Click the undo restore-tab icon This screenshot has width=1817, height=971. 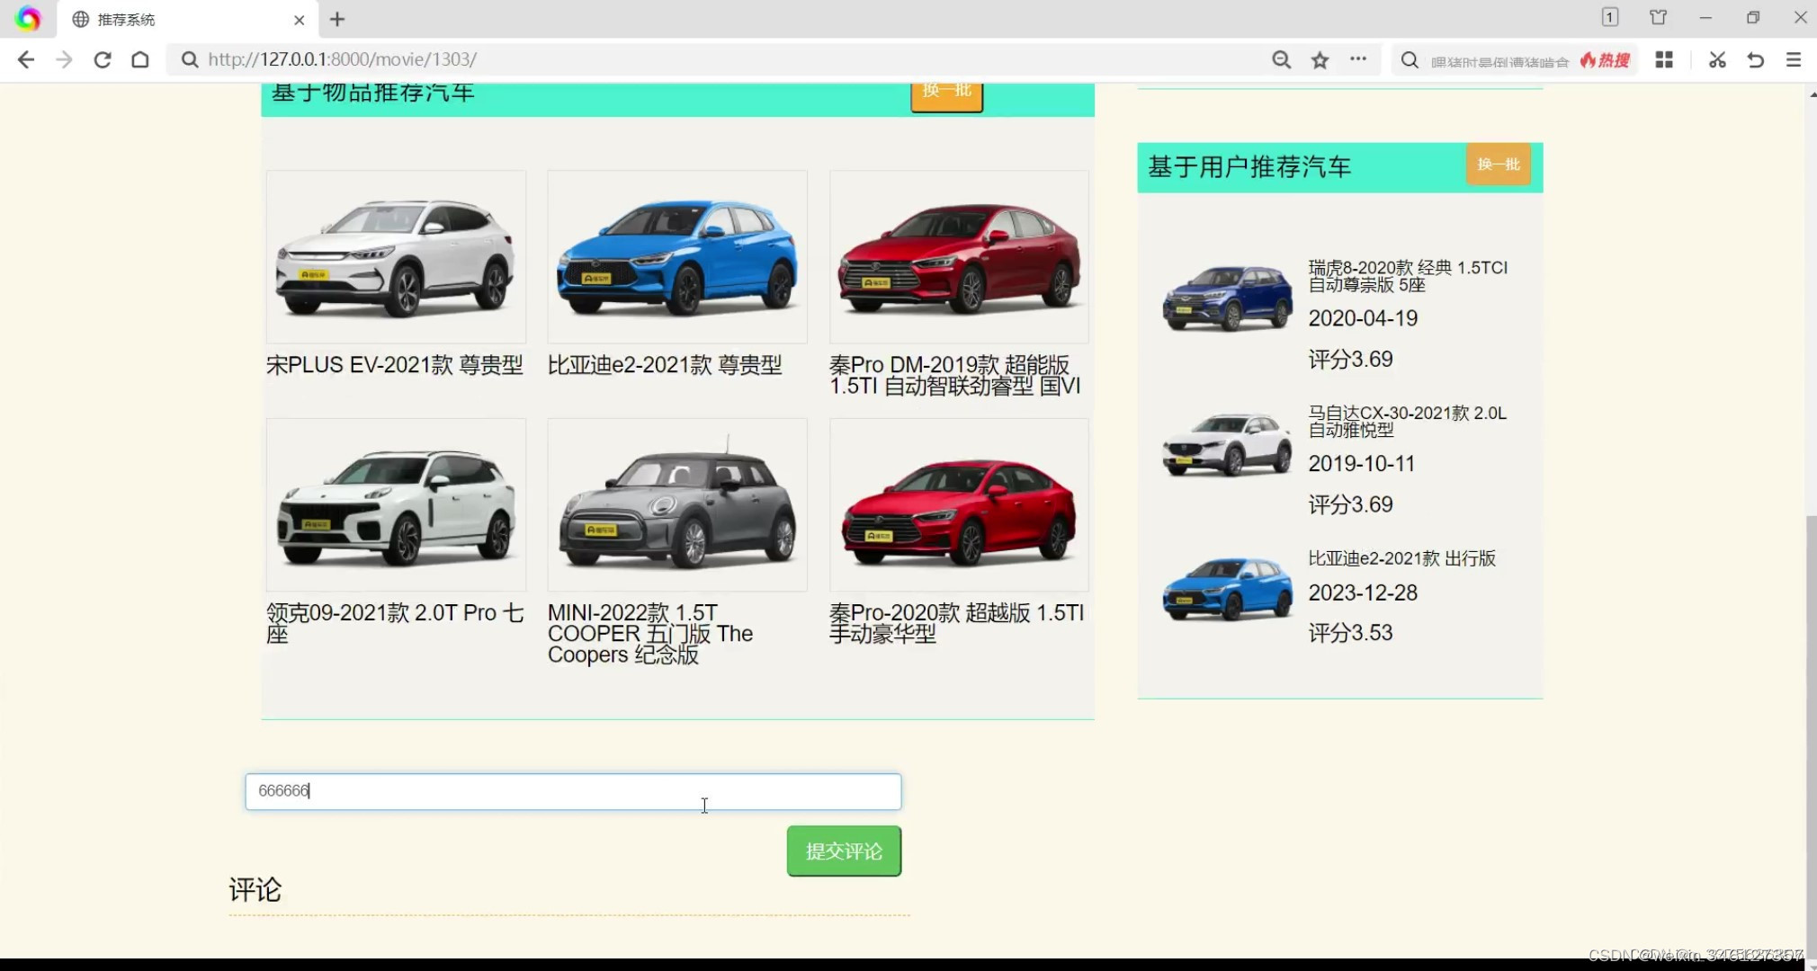1755,59
